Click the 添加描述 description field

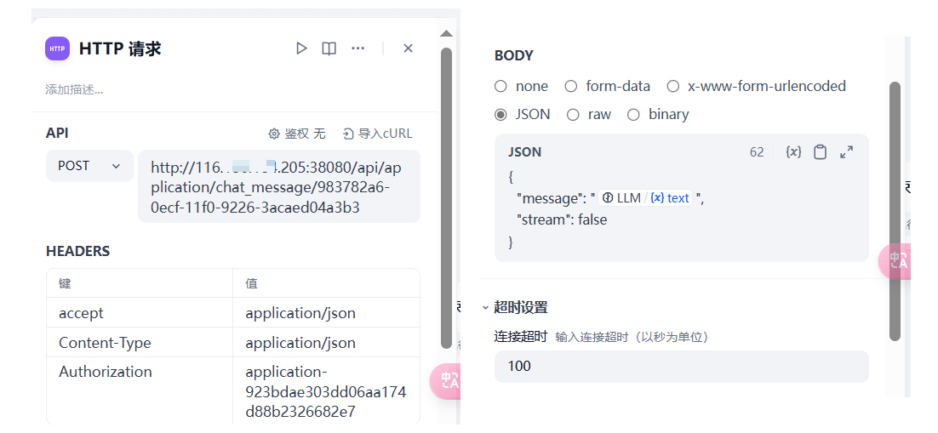pyautogui.click(x=75, y=89)
